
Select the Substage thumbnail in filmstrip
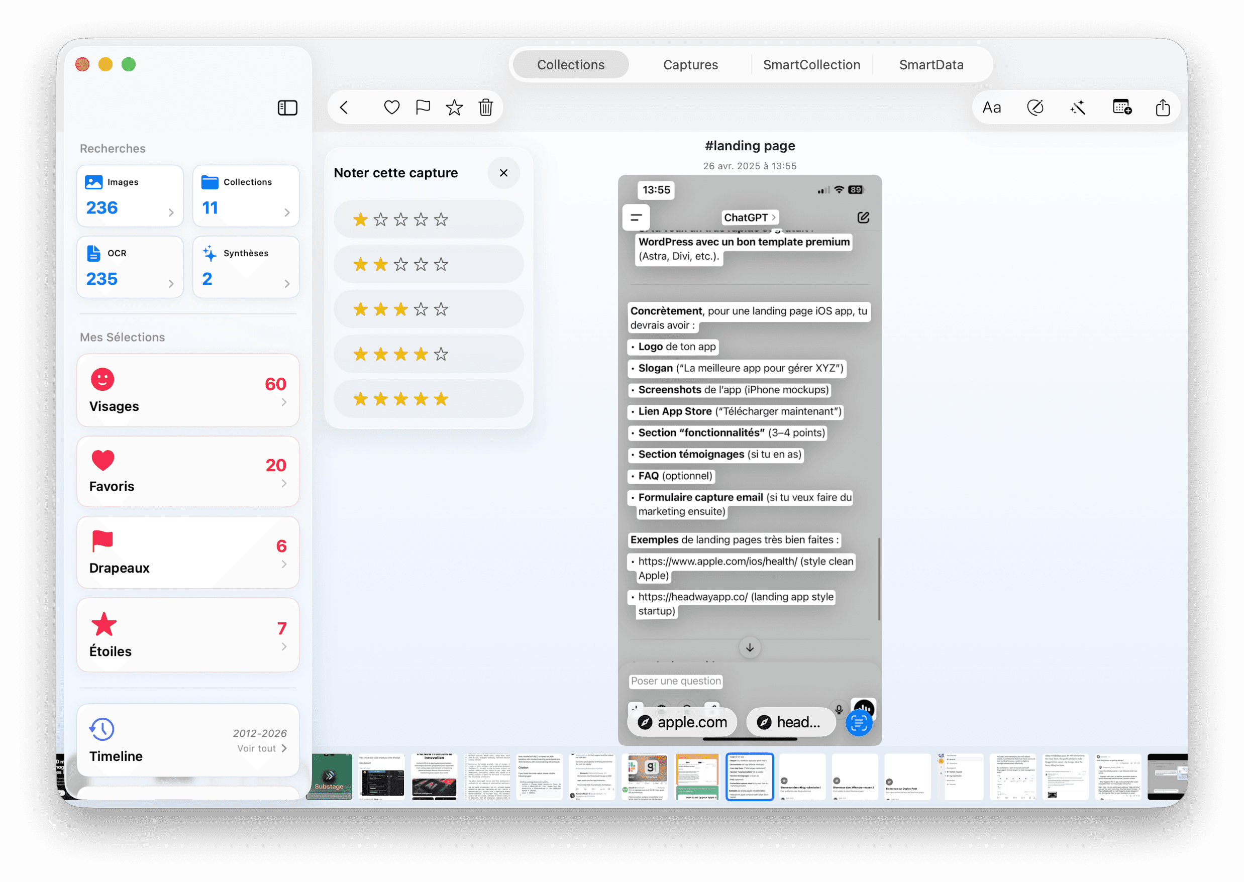coord(329,776)
